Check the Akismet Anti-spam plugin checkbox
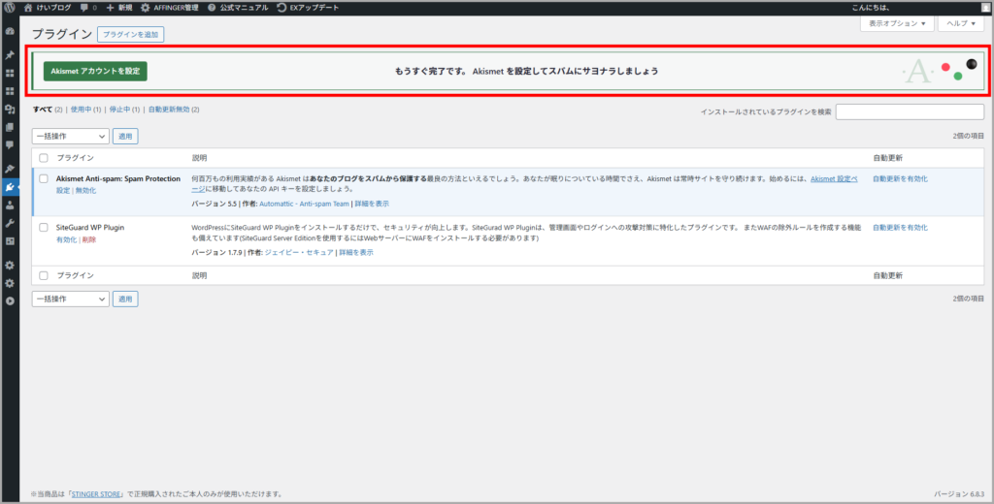Viewport: 994px width, 504px height. click(44, 178)
